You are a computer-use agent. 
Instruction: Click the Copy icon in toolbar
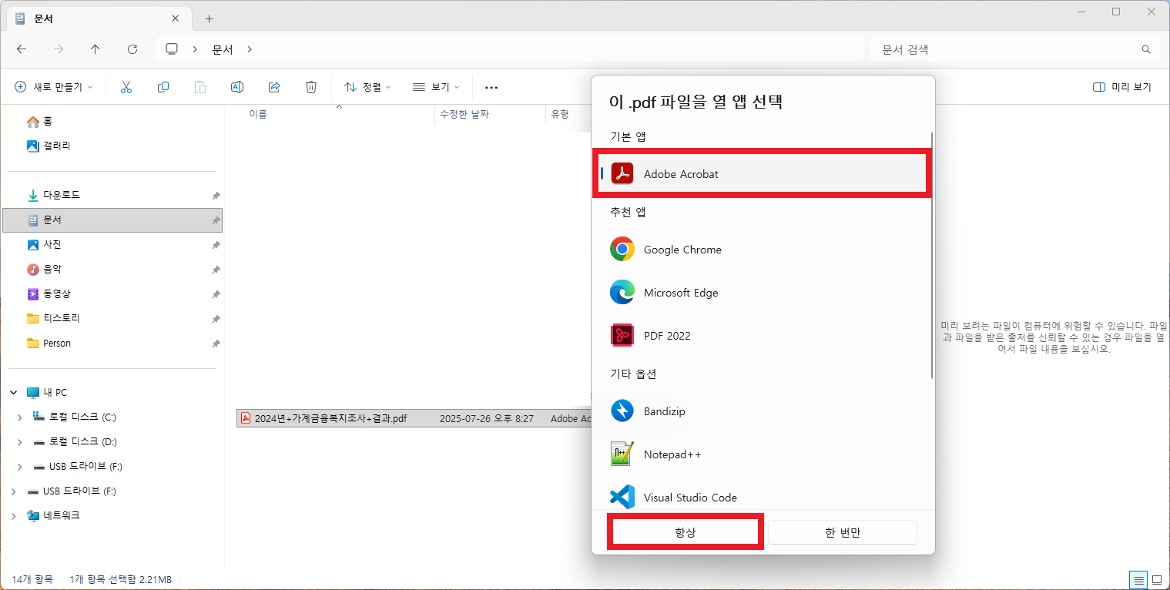[163, 87]
